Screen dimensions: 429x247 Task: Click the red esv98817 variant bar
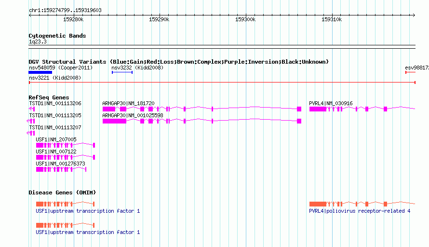410,72
